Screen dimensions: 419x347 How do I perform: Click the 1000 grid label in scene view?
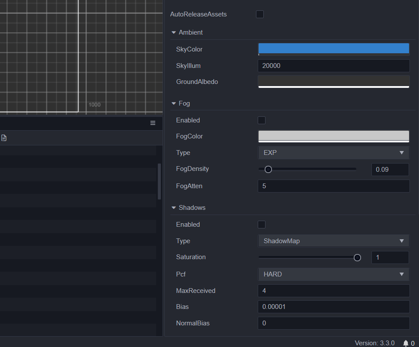click(x=95, y=105)
